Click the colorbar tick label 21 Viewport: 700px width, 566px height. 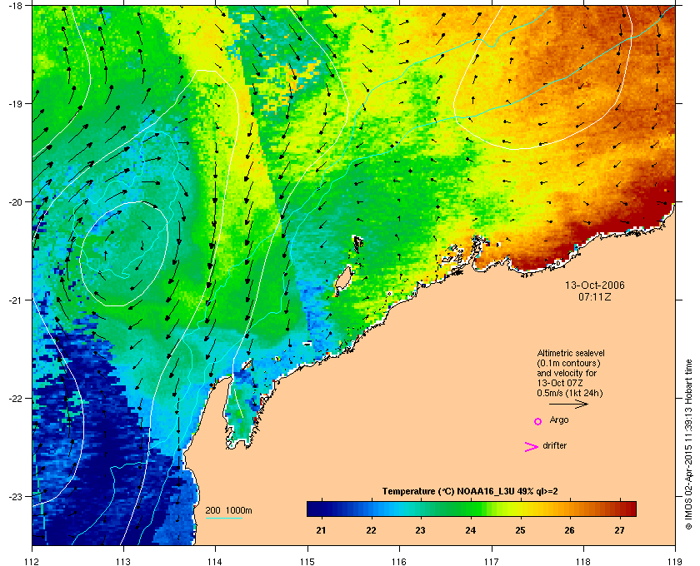point(321,530)
